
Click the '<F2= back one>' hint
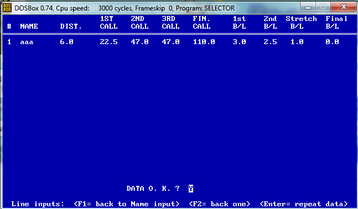pyautogui.click(x=220, y=204)
